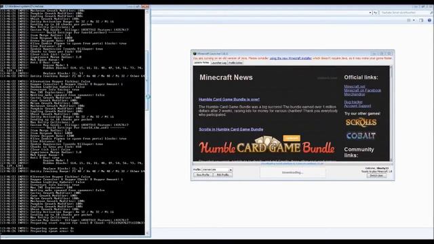Toggle the Explorer preview pane icon
Screen dimensions: 434x244
(x=421, y=20)
